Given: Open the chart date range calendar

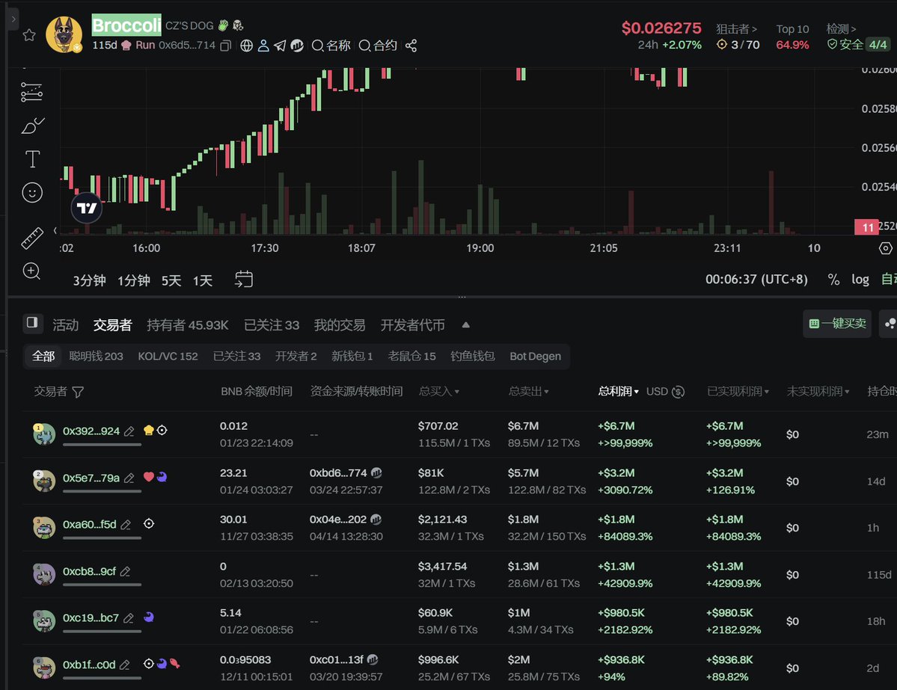Looking at the screenshot, I should tap(244, 279).
